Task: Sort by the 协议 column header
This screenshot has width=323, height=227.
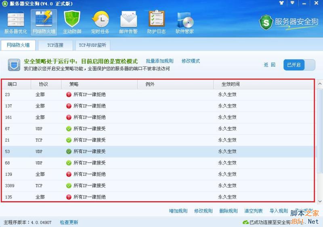Action: 46,84
